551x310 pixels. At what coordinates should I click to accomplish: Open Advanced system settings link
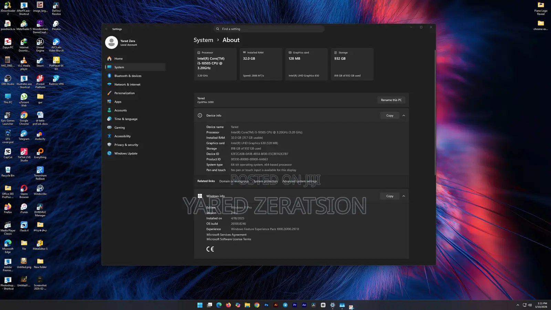point(300,181)
